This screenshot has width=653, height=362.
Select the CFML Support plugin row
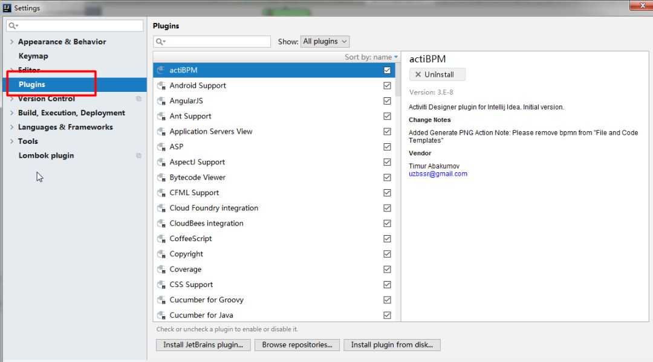[274, 193]
